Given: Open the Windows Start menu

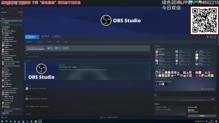Looking at the screenshot, I should click(x=2, y=121).
